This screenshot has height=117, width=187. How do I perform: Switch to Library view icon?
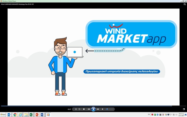point(185,4)
